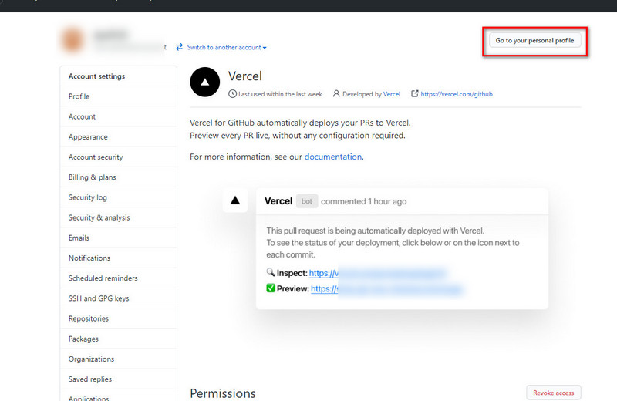Open developer Vercel link
Image resolution: width=617 pixels, height=401 pixels.
[392, 94]
